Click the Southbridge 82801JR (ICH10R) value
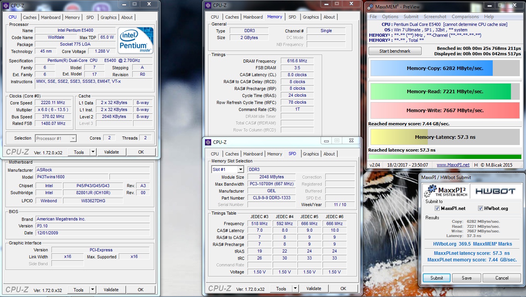Screen dimensions: 526x297 93,193
